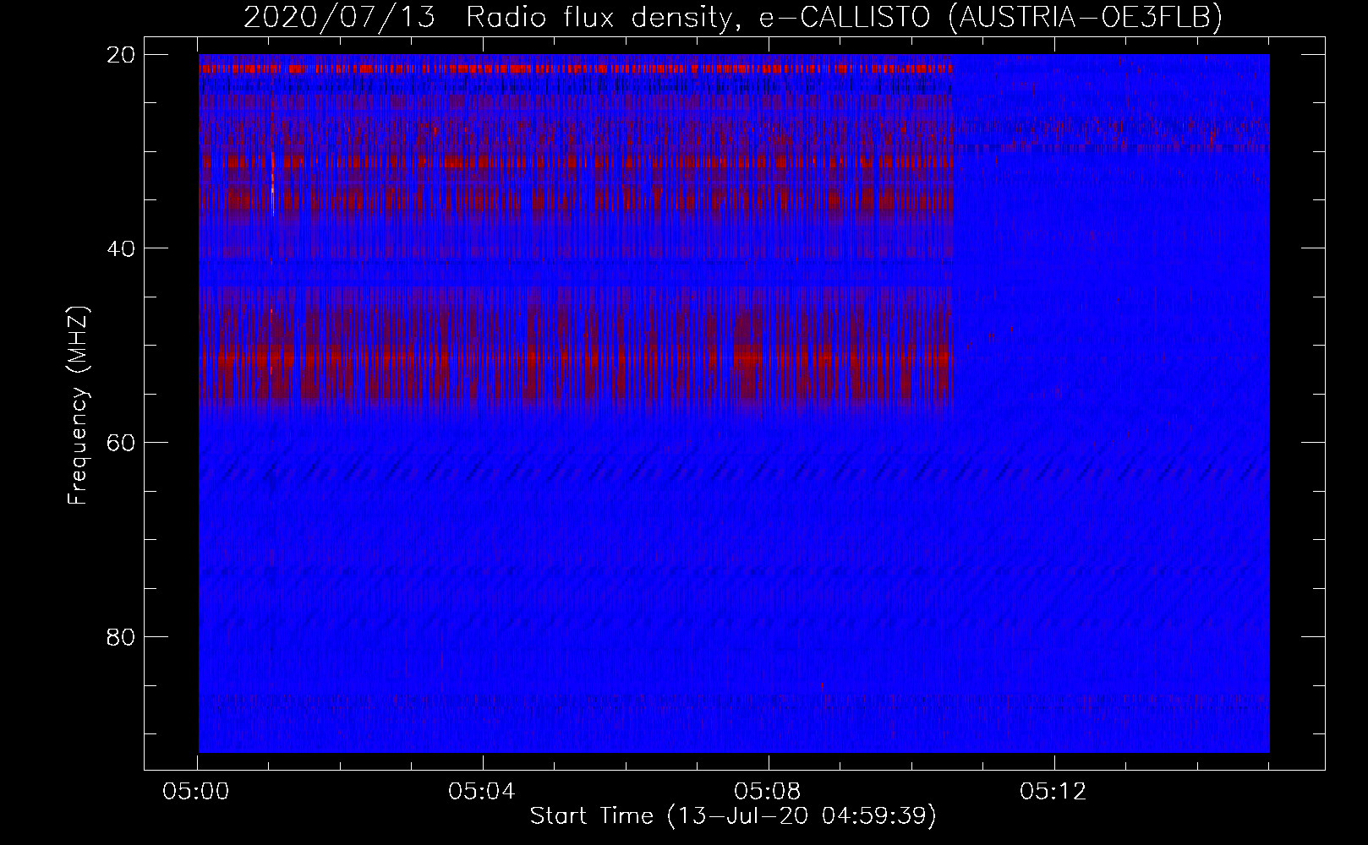This screenshot has width=1368, height=845.
Task: Click the time tick label '05:00'
Action: [196, 792]
